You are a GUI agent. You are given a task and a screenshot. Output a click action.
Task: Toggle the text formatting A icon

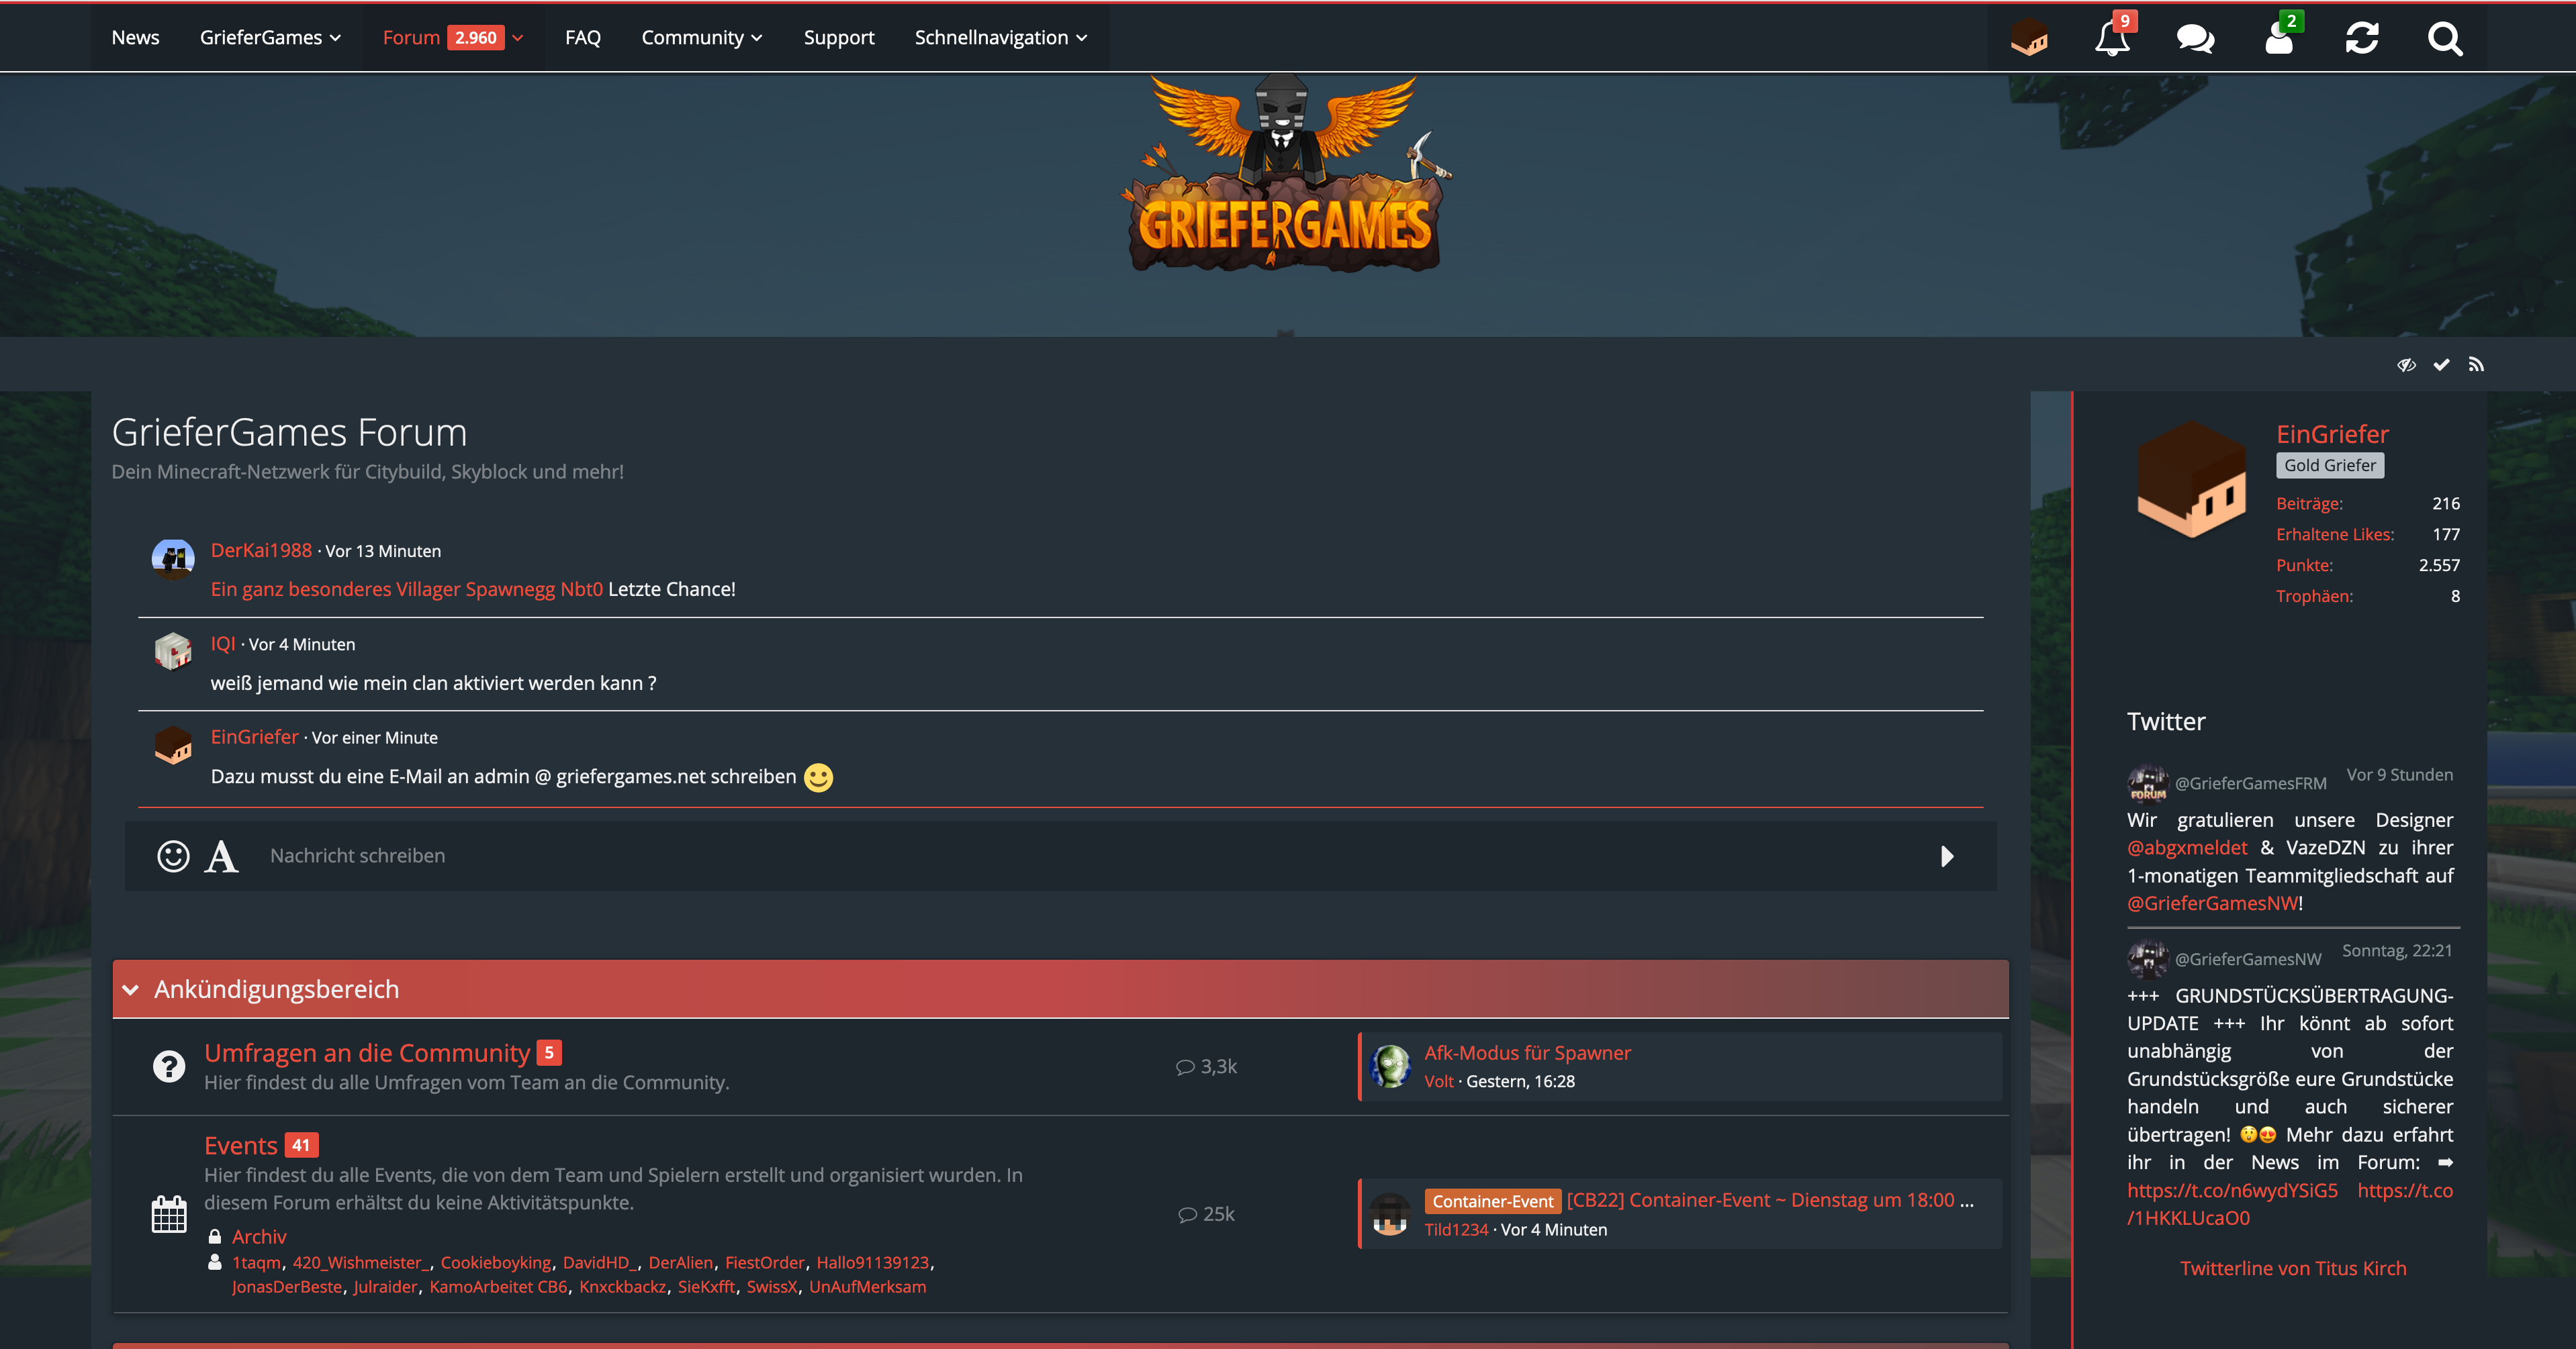pyautogui.click(x=221, y=856)
